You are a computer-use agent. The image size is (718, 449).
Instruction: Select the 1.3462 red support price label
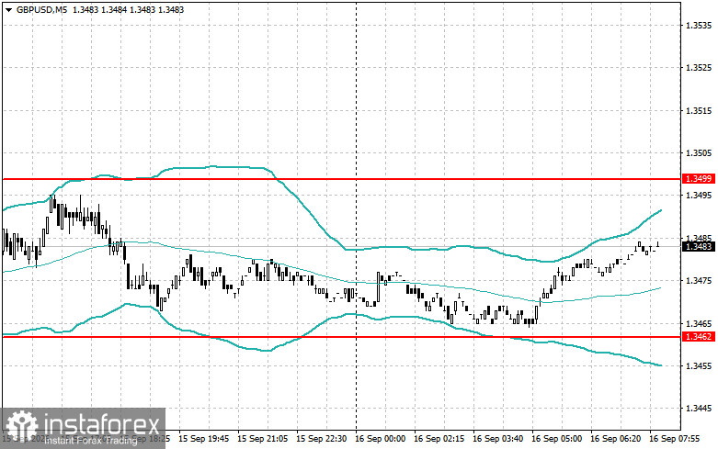point(699,337)
